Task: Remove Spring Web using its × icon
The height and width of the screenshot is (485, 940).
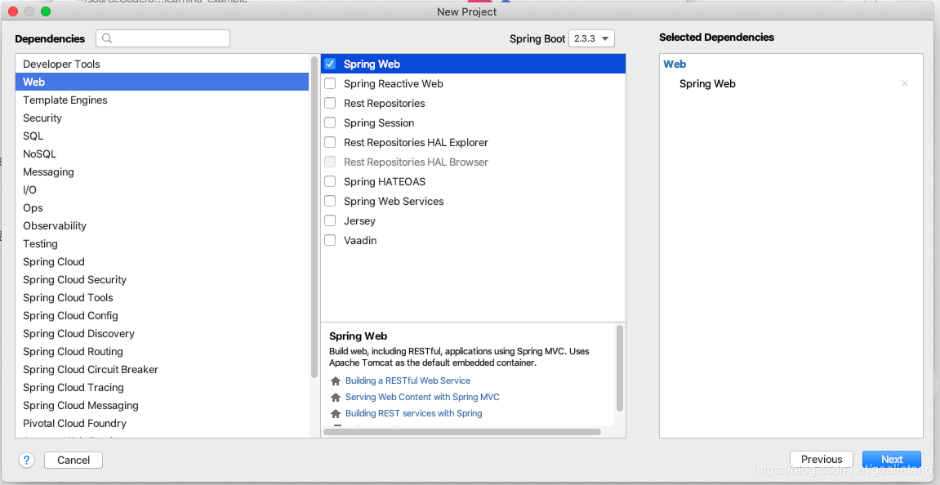Action: (x=904, y=83)
